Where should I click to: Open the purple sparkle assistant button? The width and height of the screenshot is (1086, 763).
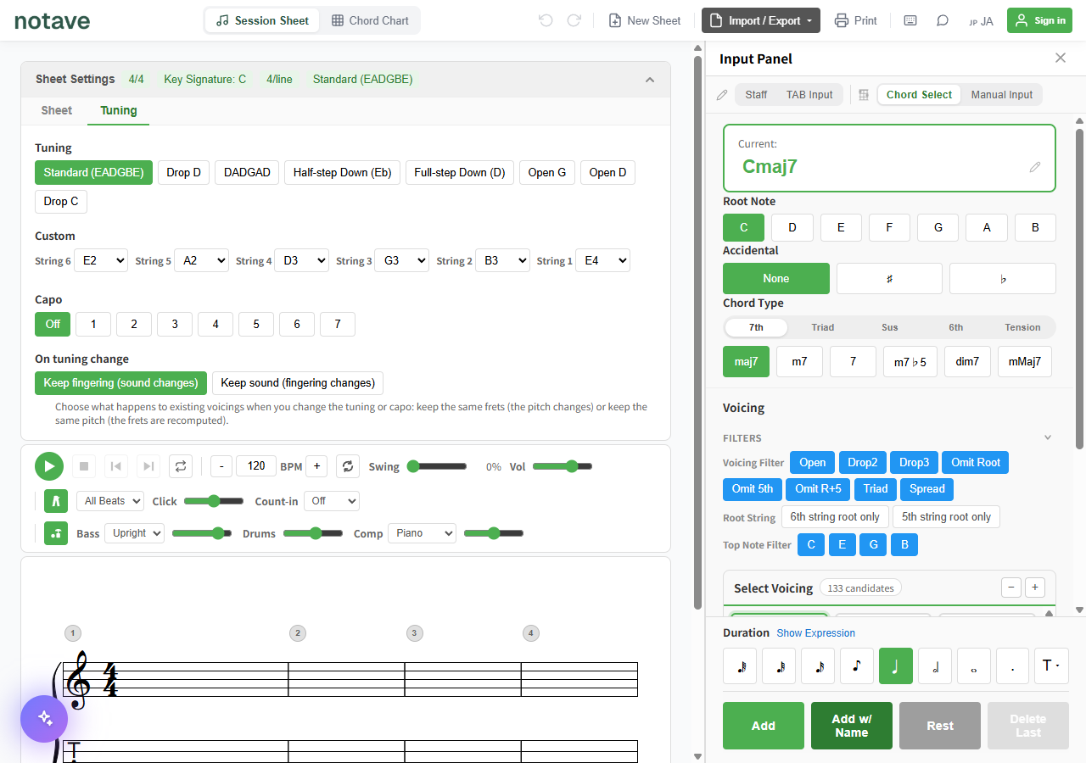click(44, 719)
